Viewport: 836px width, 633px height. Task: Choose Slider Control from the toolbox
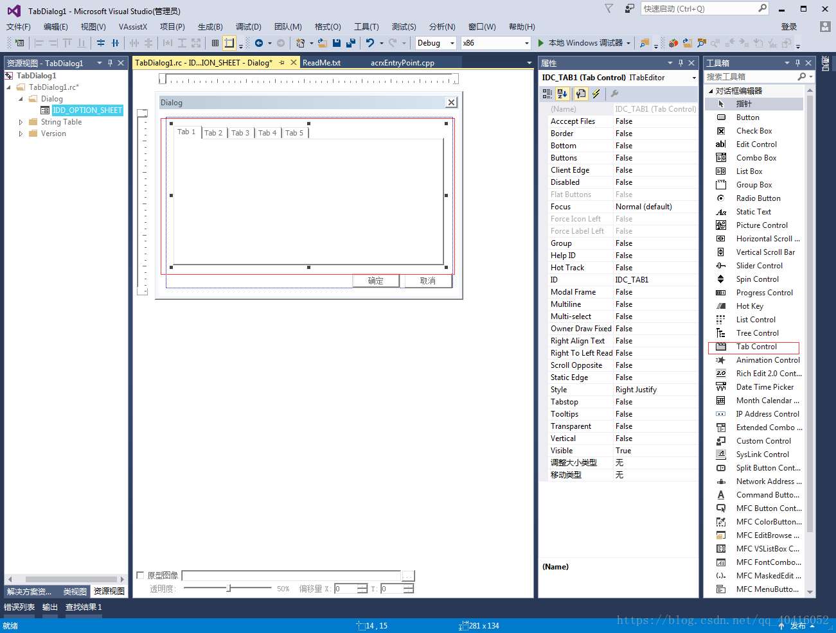pos(759,266)
